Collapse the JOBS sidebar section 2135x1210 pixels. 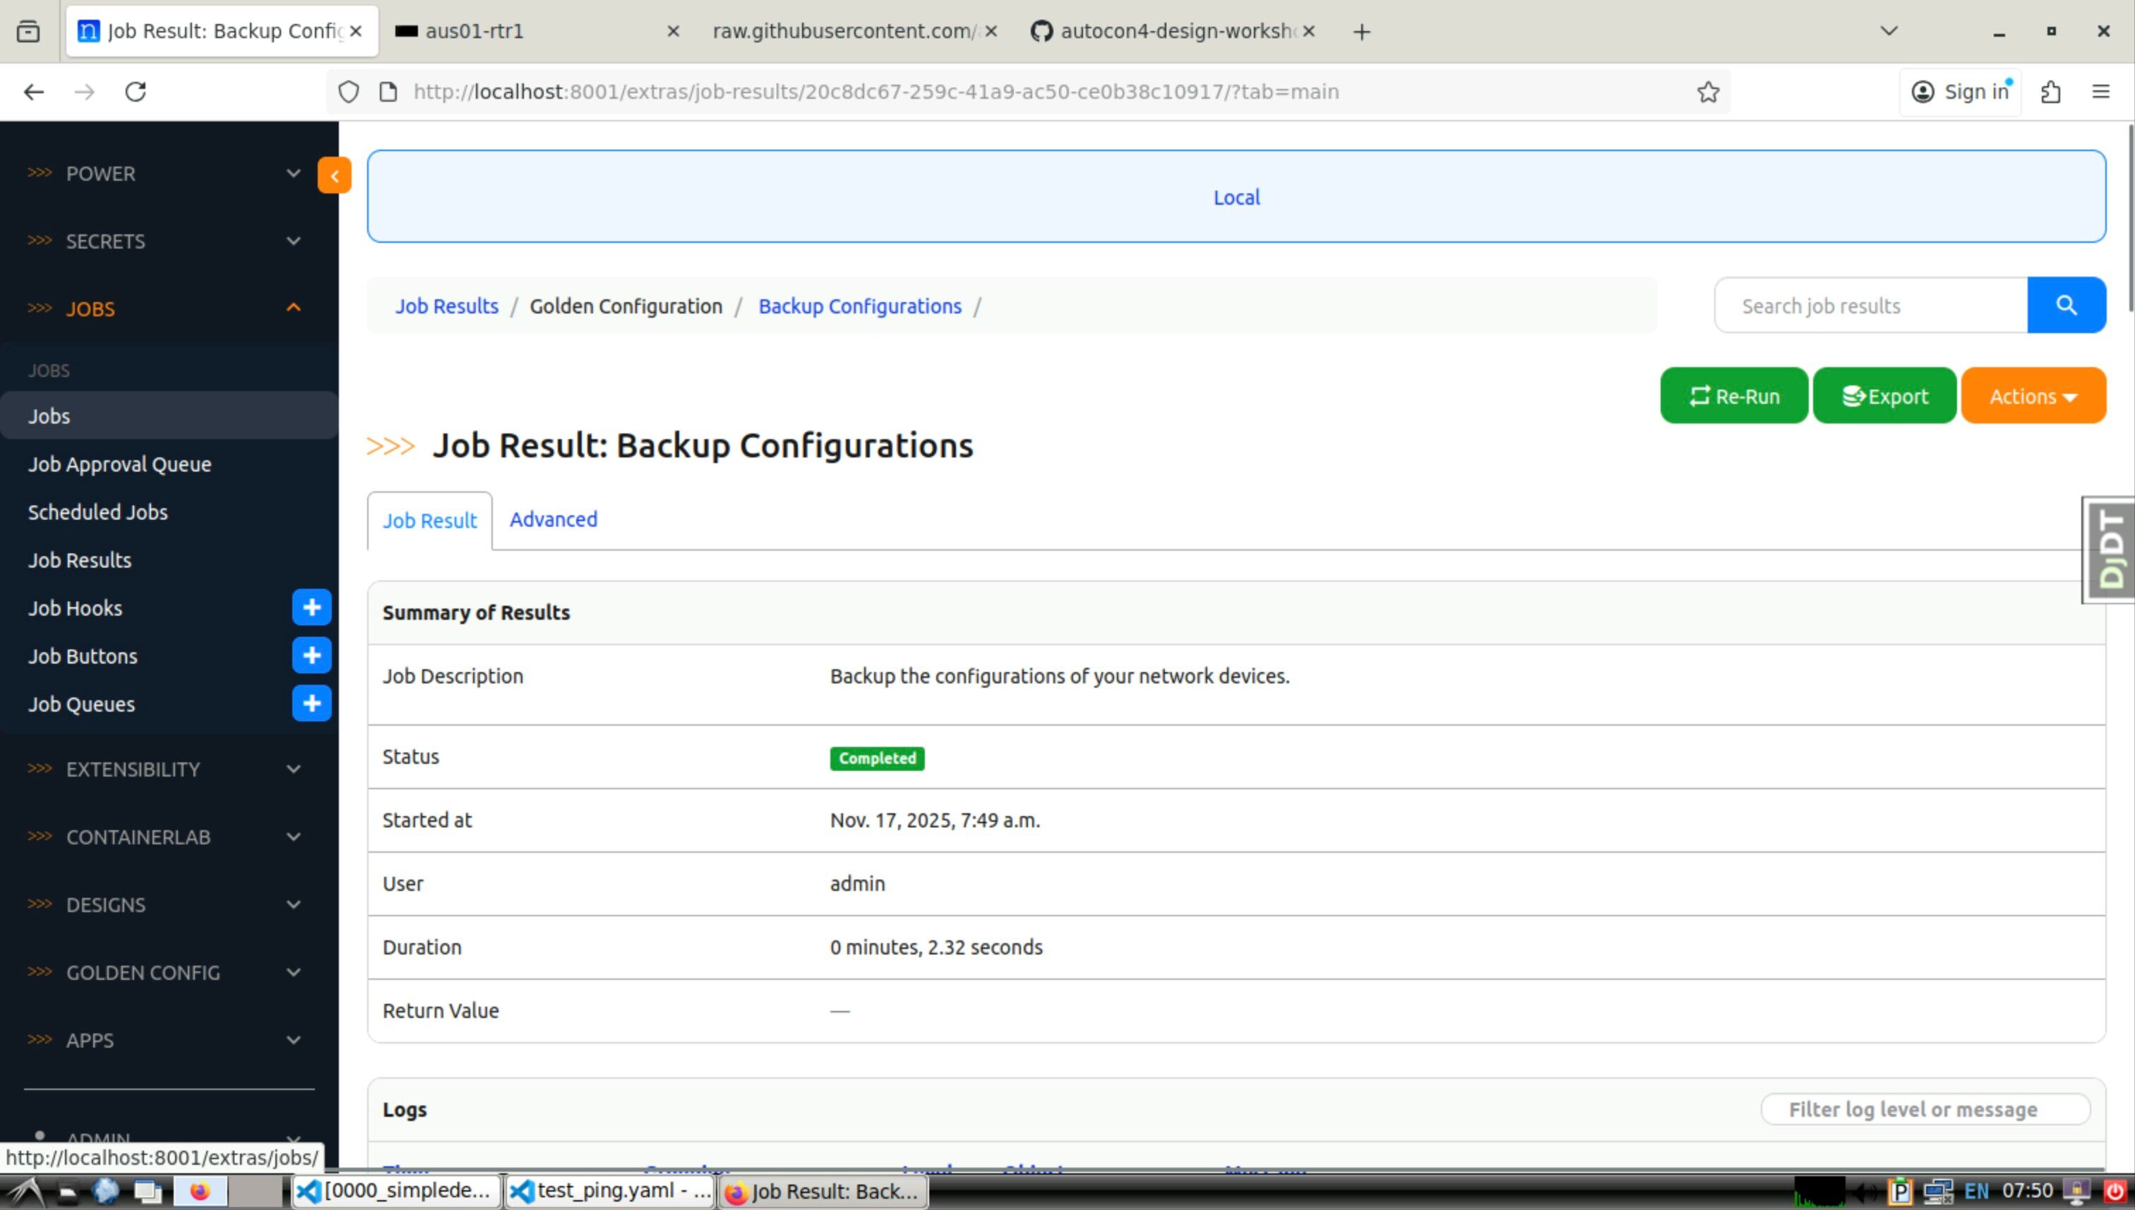click(166, 309)
